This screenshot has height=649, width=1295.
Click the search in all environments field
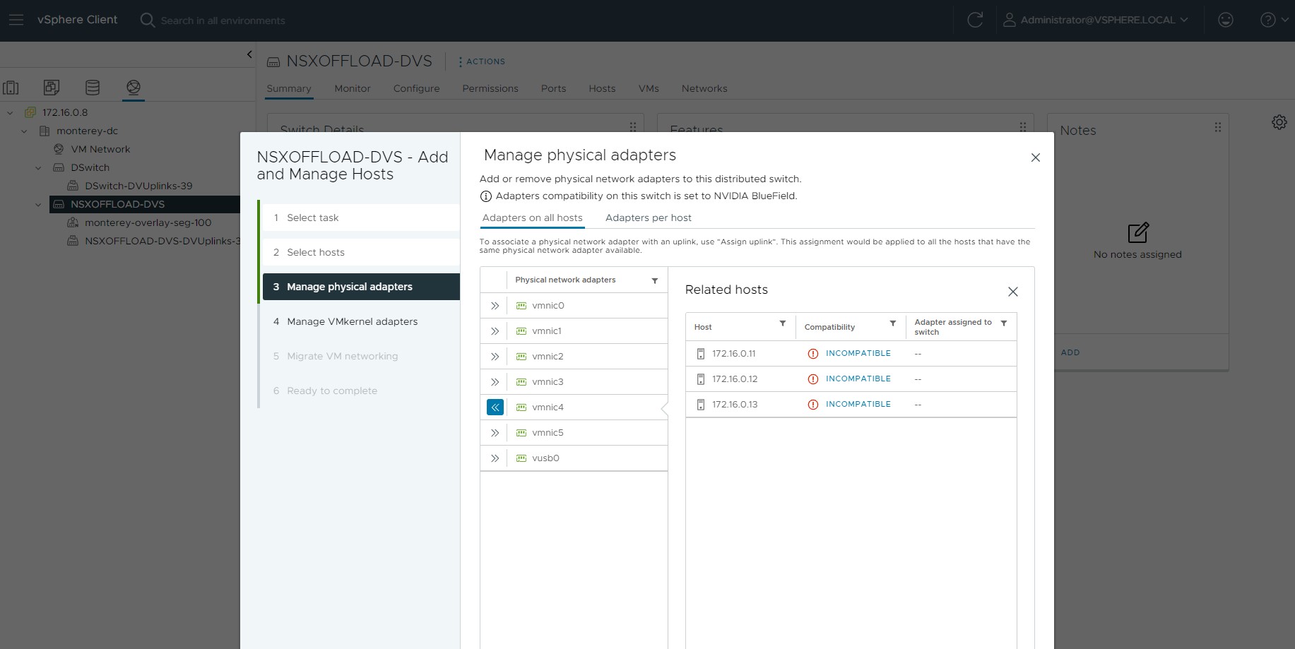click(x=223, y=20)
